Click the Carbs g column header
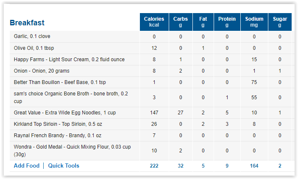The width and height of the screenshot is (298, 179). [181, 22]
